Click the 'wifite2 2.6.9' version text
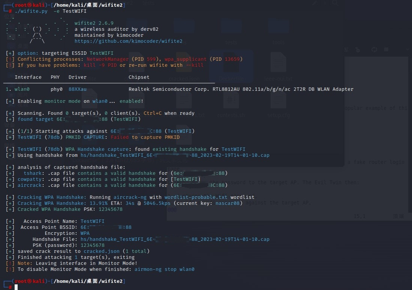The height and width of the screenshot is (290, 412). pos(94,23)
